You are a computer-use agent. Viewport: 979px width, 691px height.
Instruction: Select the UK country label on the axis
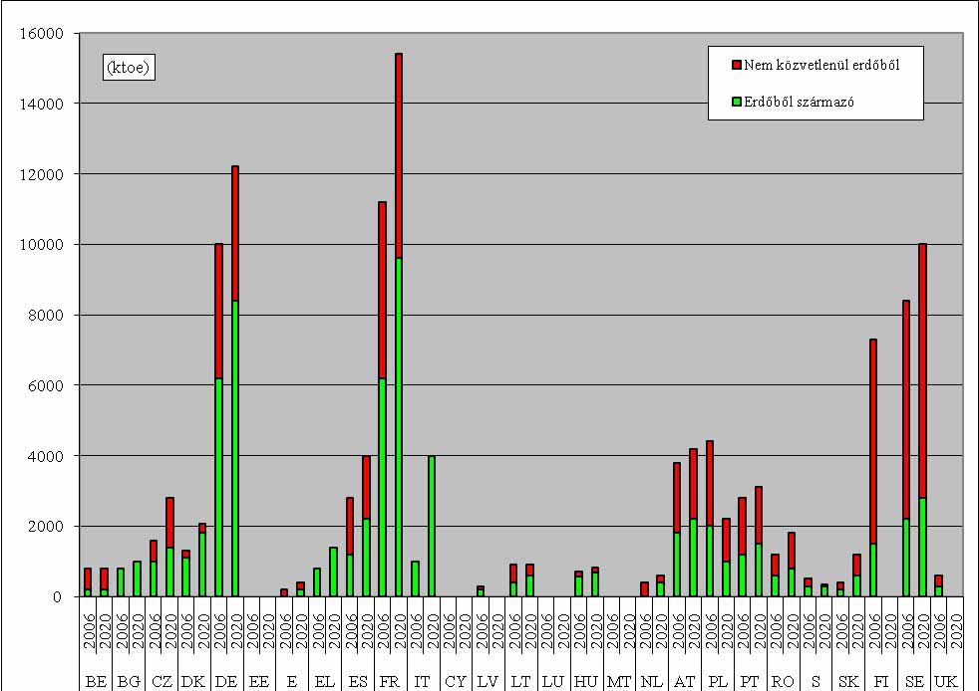coord(946,681)
